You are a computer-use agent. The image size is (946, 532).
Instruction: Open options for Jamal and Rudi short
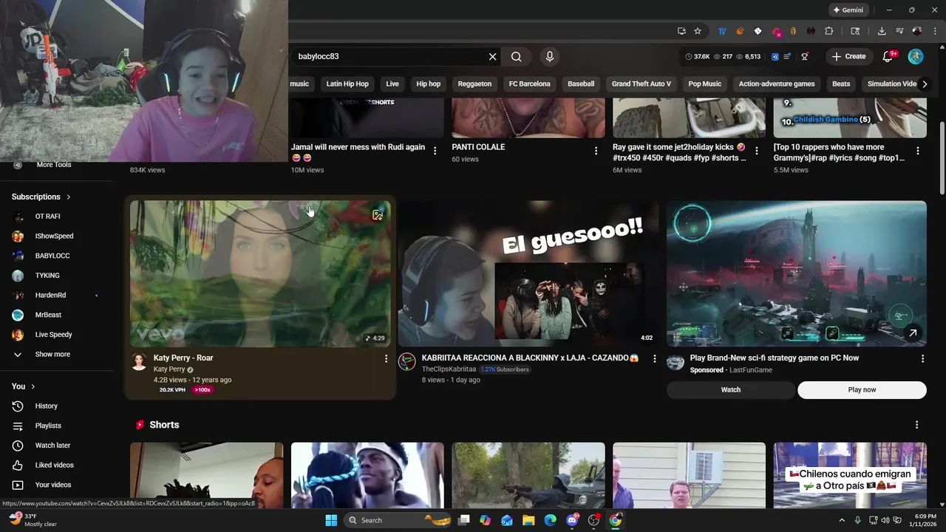[435, 151]
